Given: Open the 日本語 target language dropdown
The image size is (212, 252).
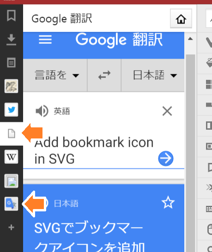Looking at the screenshot, I should click(x=153, y=75).
